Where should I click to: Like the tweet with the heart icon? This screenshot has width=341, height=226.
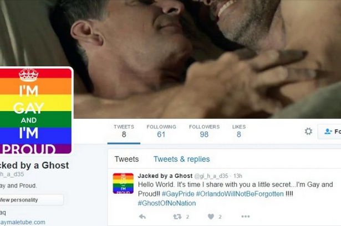pyautogui.click(x=211, y=217)
